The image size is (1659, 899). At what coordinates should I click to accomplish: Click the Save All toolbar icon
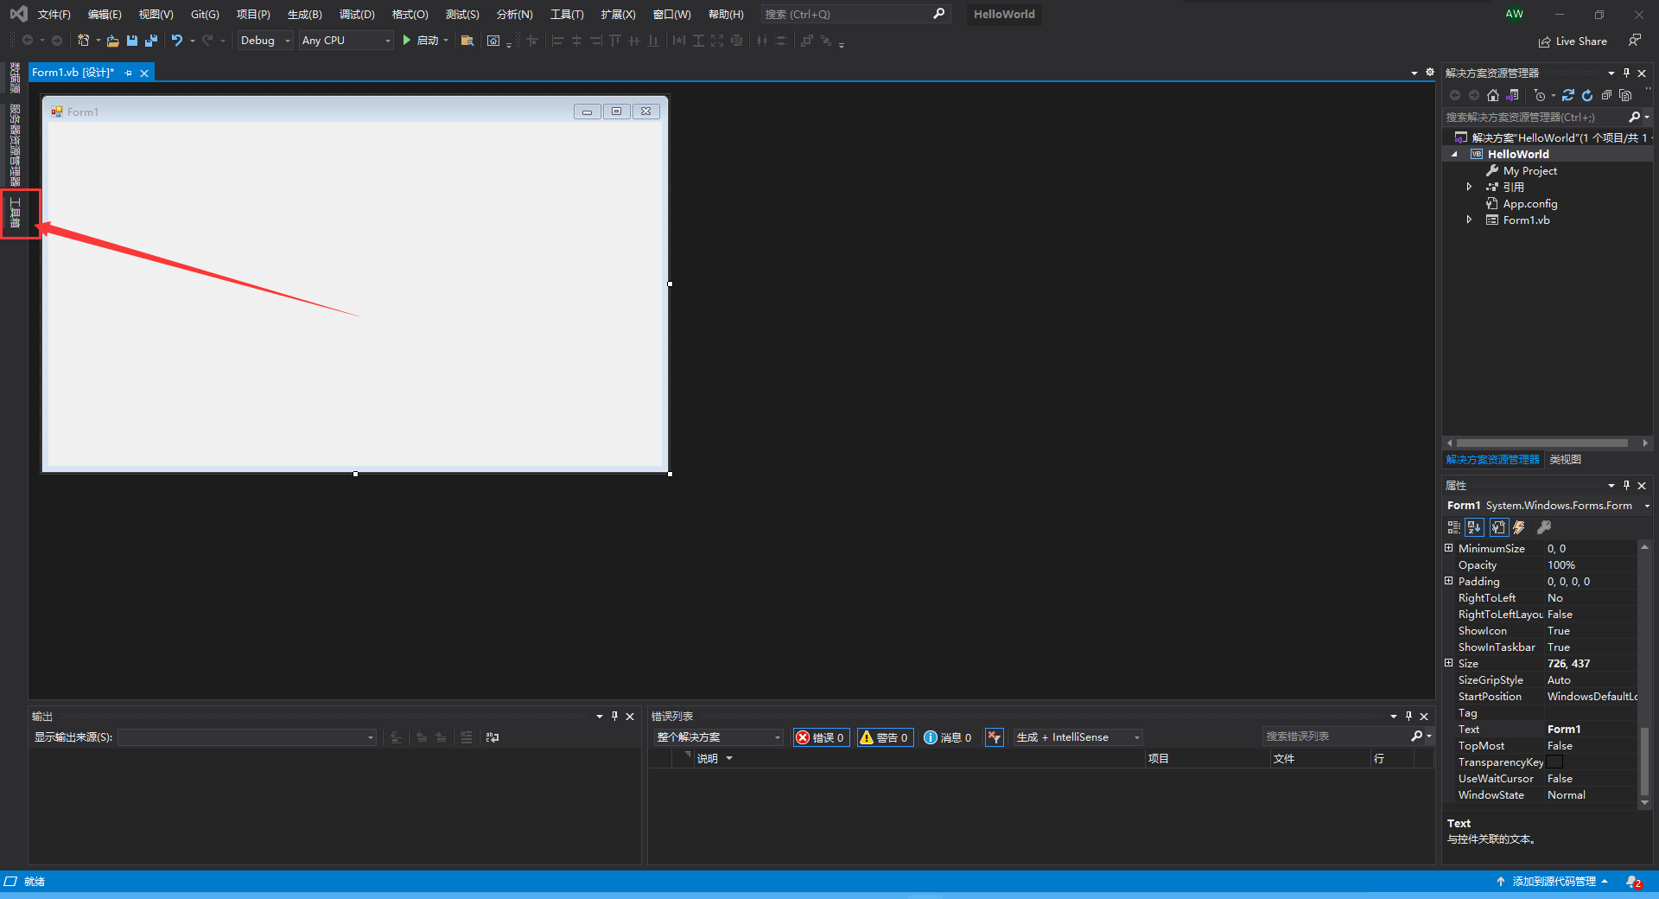tap(151, 41)
